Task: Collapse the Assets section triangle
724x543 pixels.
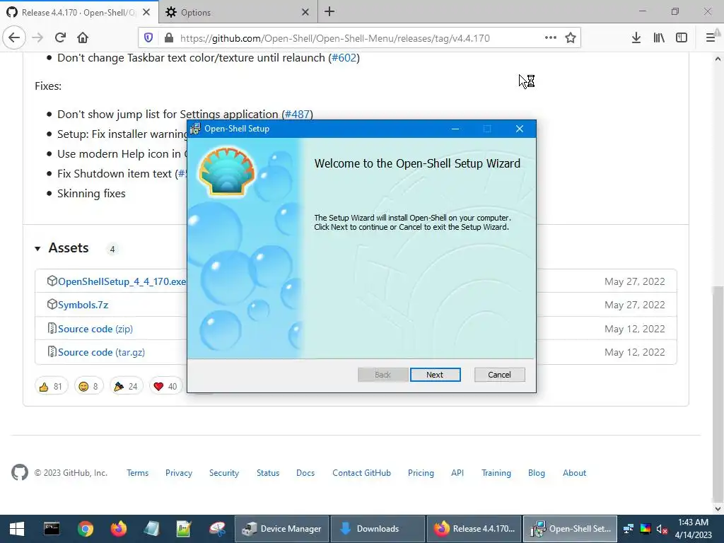Action: pos(37,249)
